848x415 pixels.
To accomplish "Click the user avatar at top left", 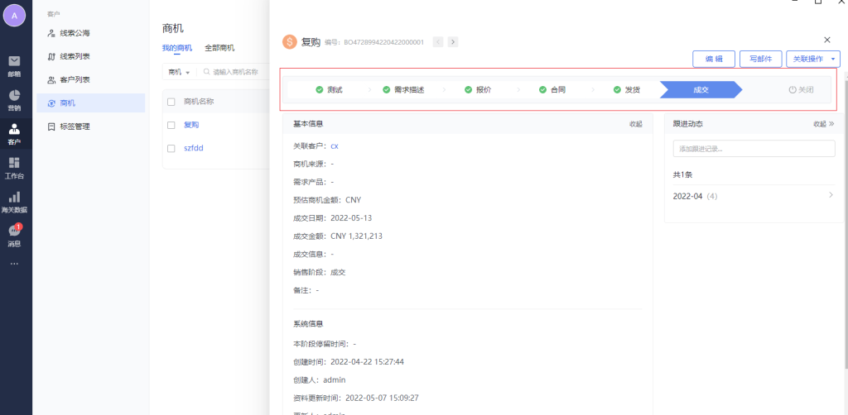I will click(14, 16).
